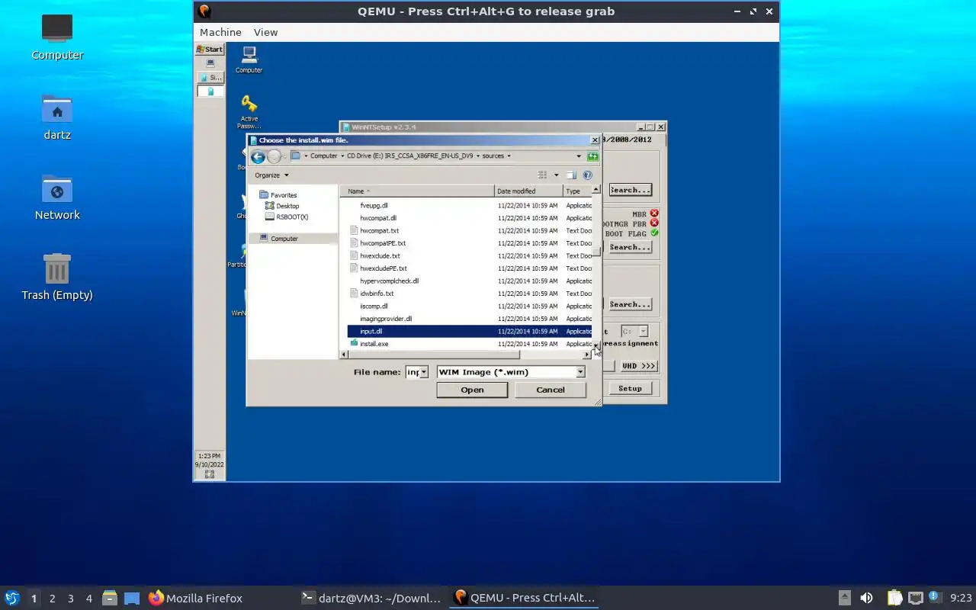The height and width of the screenshot is (610, 976).
Task: Click the Favorites star folder heading
Action: pos(278,195)
